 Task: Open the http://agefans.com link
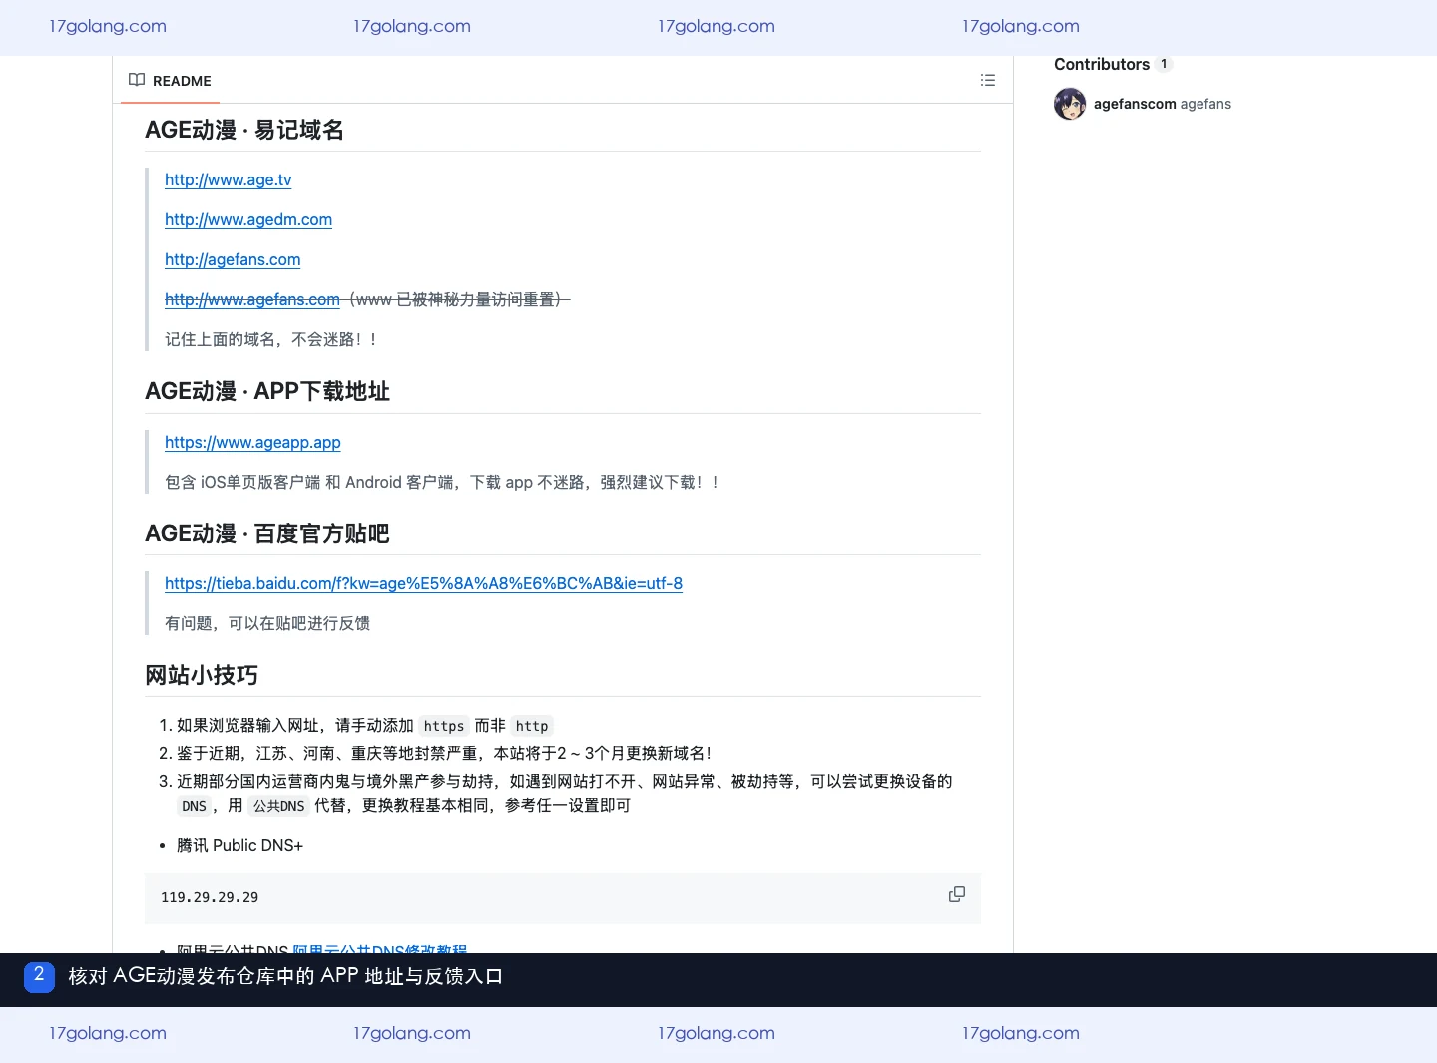[x=233, y=259]
